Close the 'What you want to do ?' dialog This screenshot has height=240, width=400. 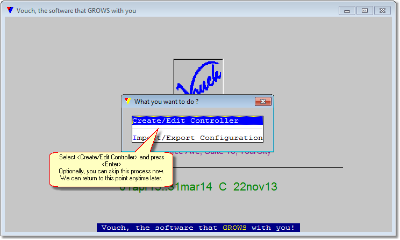pos(263,102)
